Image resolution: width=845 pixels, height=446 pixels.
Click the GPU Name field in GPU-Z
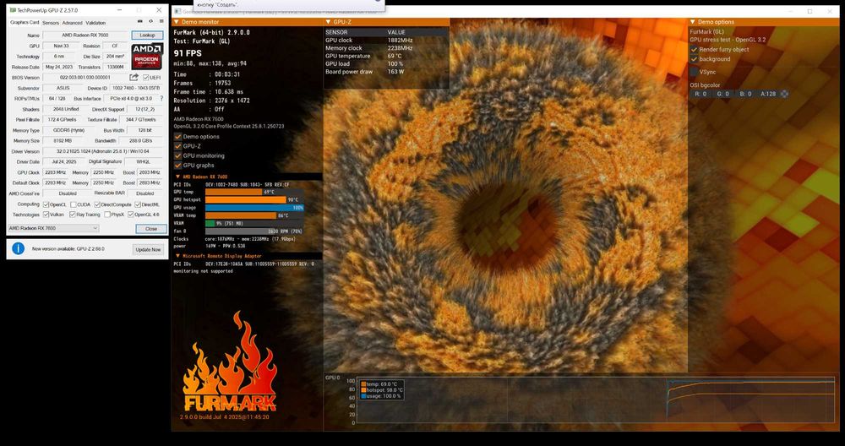pos(85,35)
